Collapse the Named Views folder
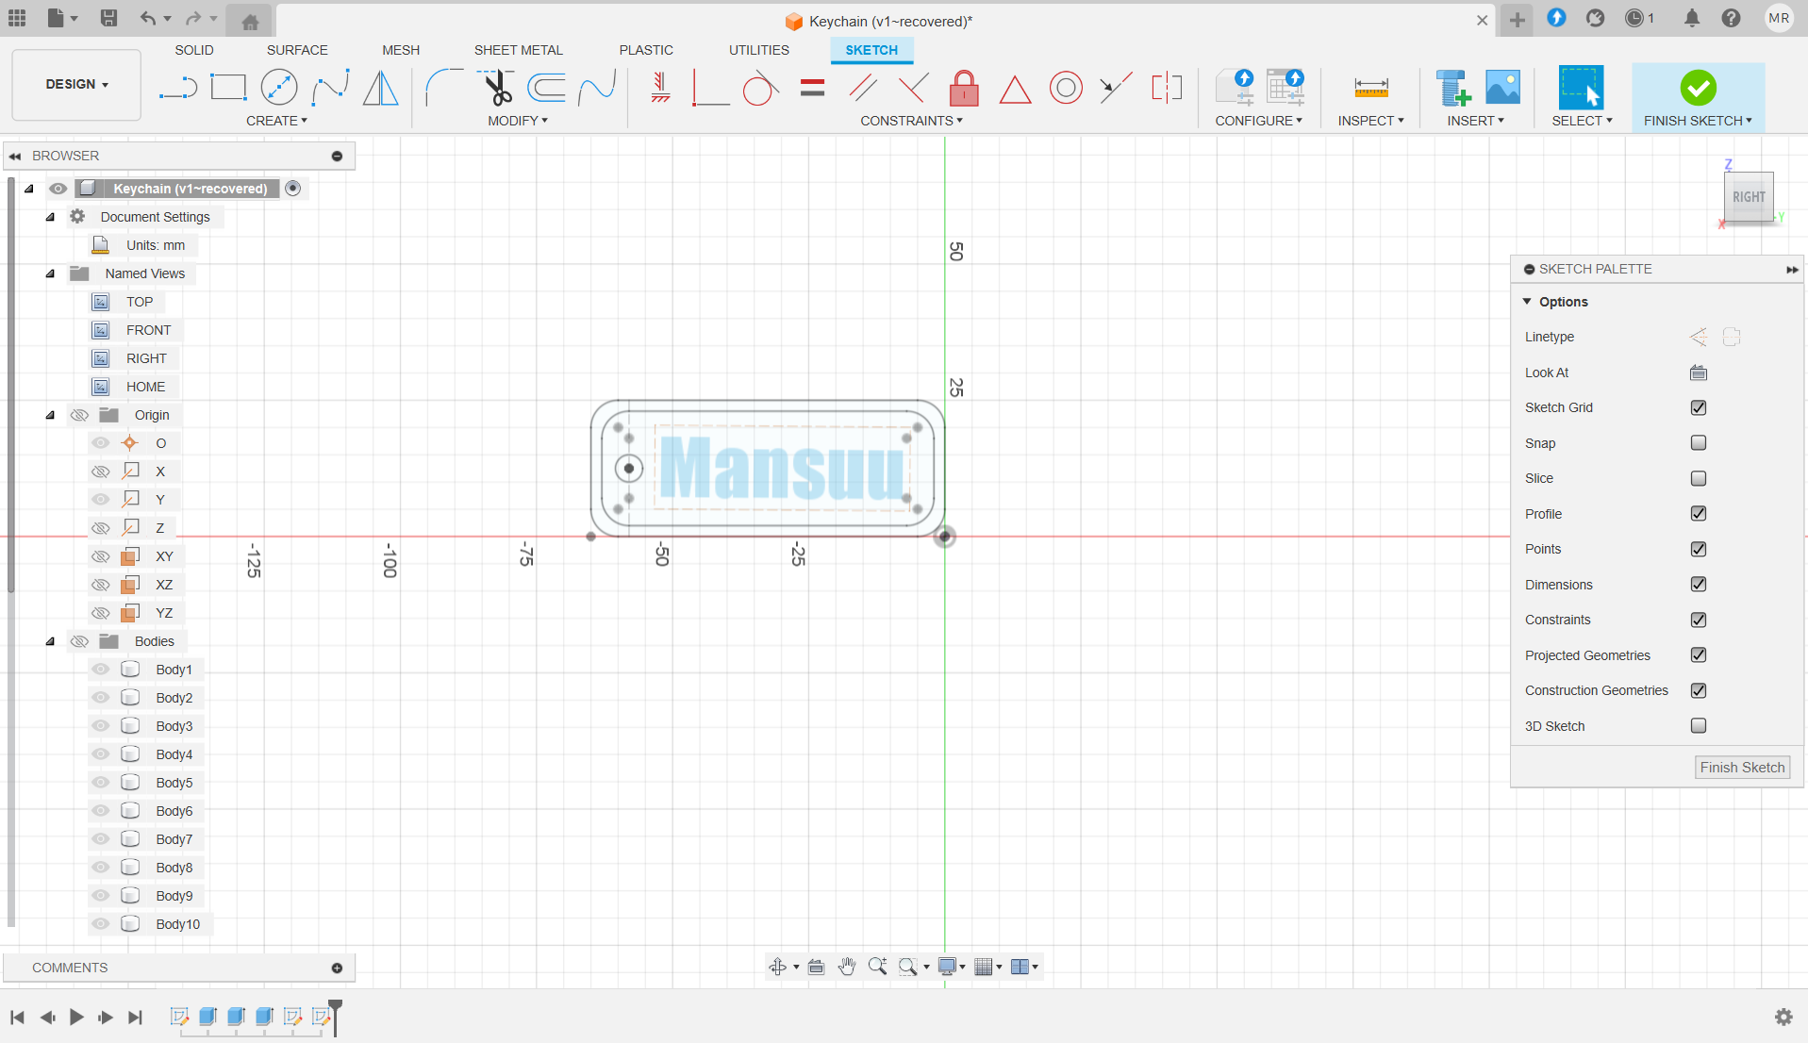This screenshot has height=1043, width=1808. click(51, 273)
